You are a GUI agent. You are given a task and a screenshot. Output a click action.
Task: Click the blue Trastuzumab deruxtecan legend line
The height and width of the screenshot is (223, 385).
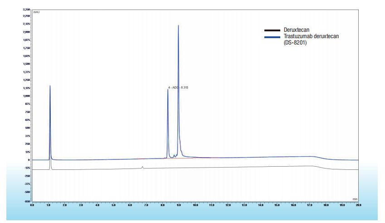(x=272, y=36)
